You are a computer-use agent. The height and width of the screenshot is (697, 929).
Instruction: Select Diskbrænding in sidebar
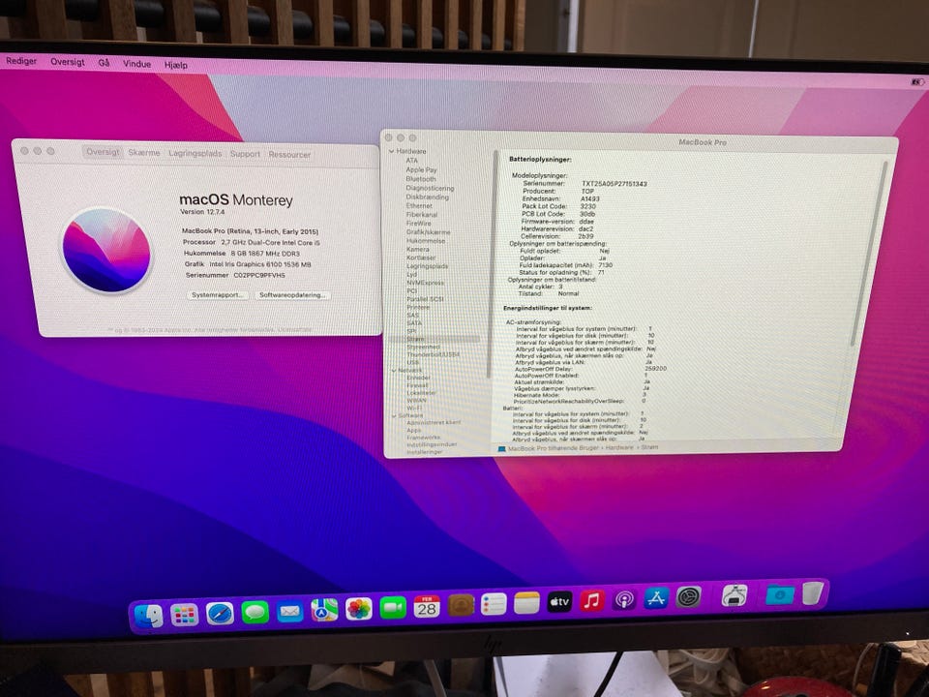(x=427, y=197)
